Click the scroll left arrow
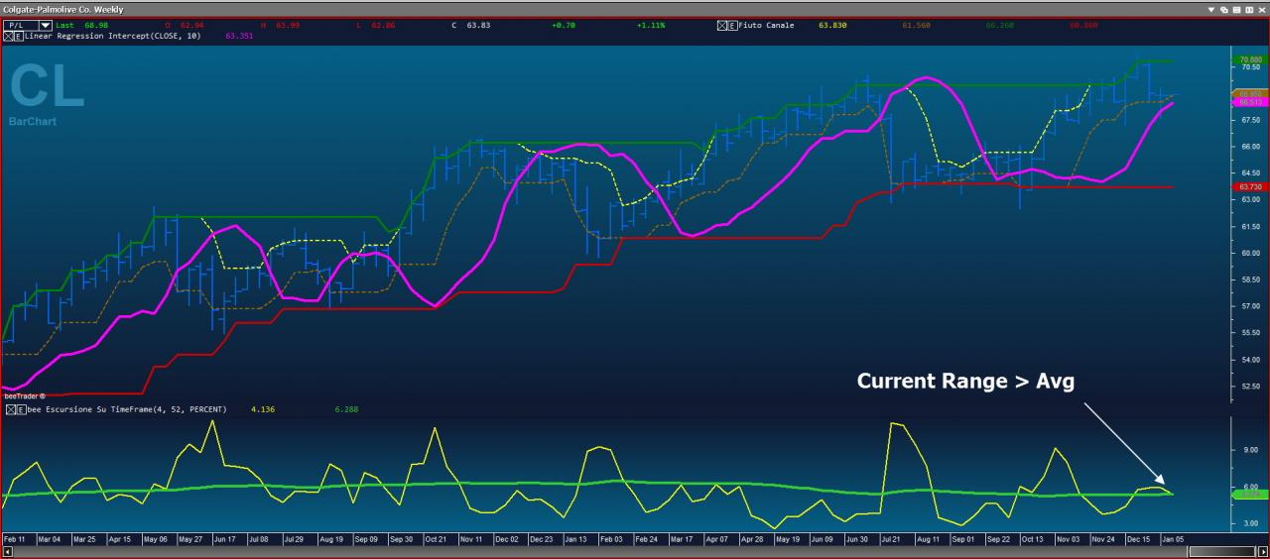The height and width of the screenshot is (559, 1270). coord(8,551)
